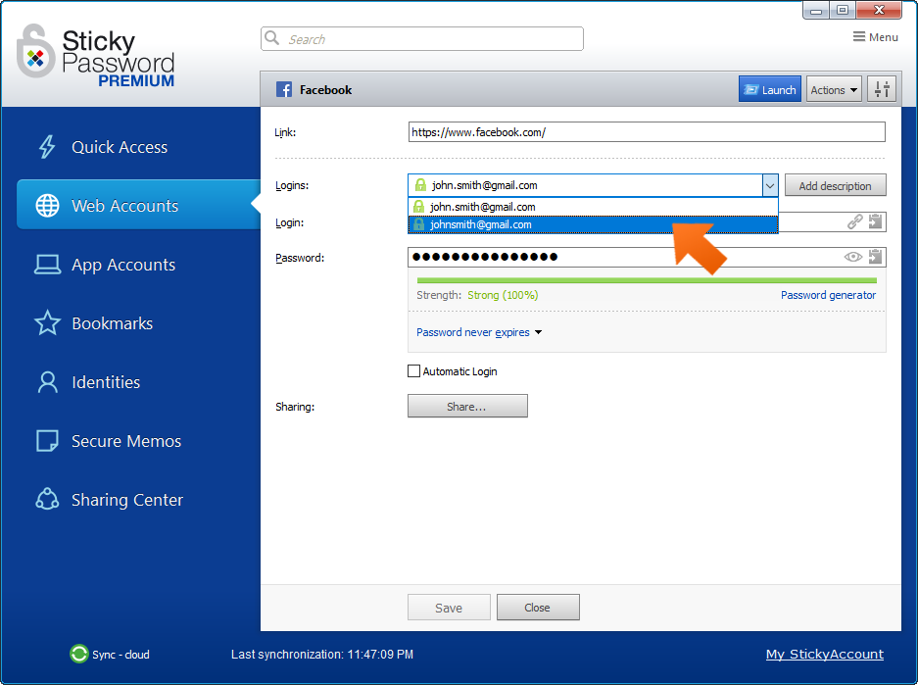Screen dimensions: 918x685
Task: Copy login using clipboard icon
Action: pyautogui.click(x=875, y=221)
